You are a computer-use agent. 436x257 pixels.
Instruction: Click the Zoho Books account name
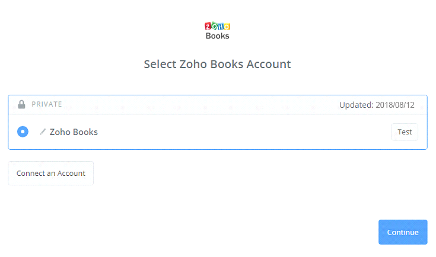[x=74, y=132]
